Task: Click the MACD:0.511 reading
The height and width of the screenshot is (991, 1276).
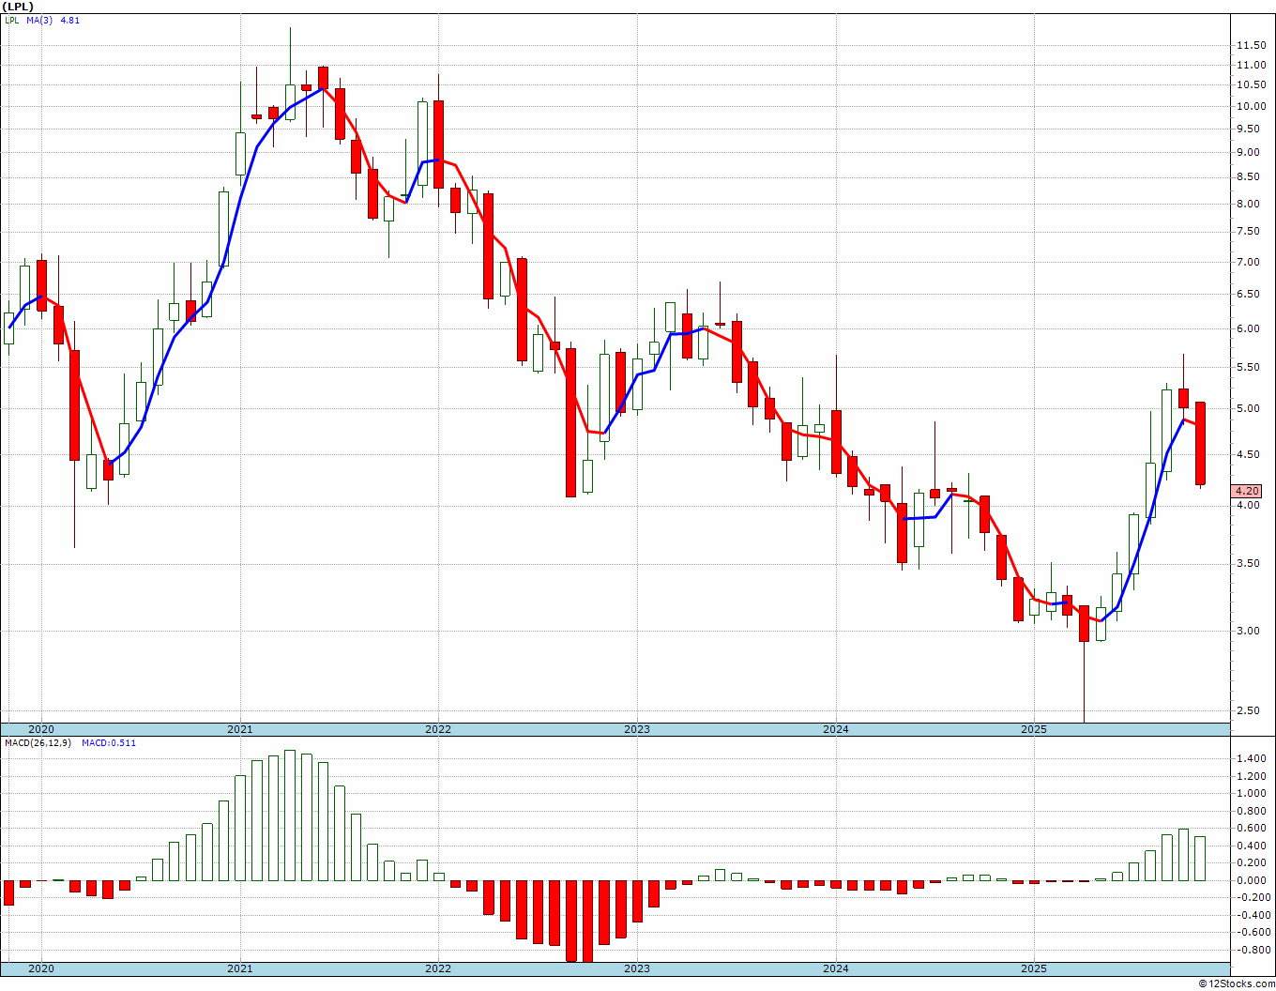Action: coord(109,743)
